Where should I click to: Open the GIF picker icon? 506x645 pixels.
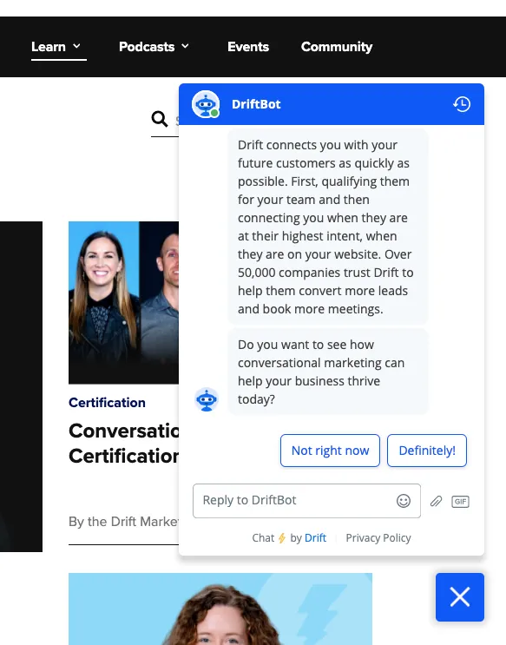tap(460, 502)
